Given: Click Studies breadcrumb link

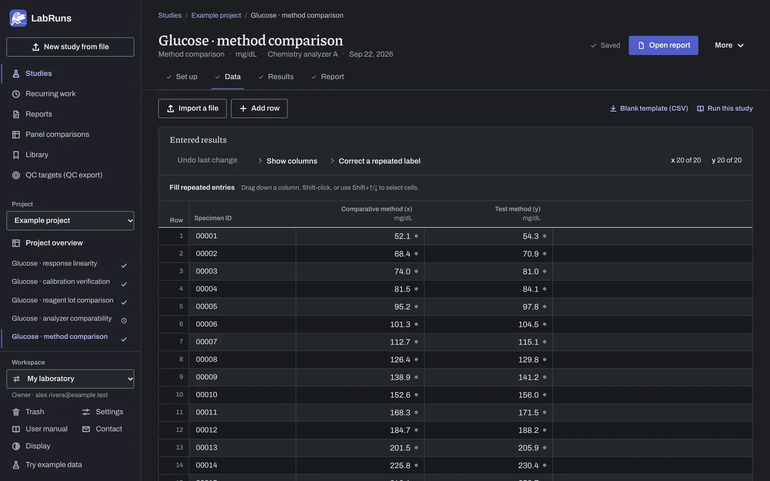Looking at the screenshot, I should click(170, 15).
